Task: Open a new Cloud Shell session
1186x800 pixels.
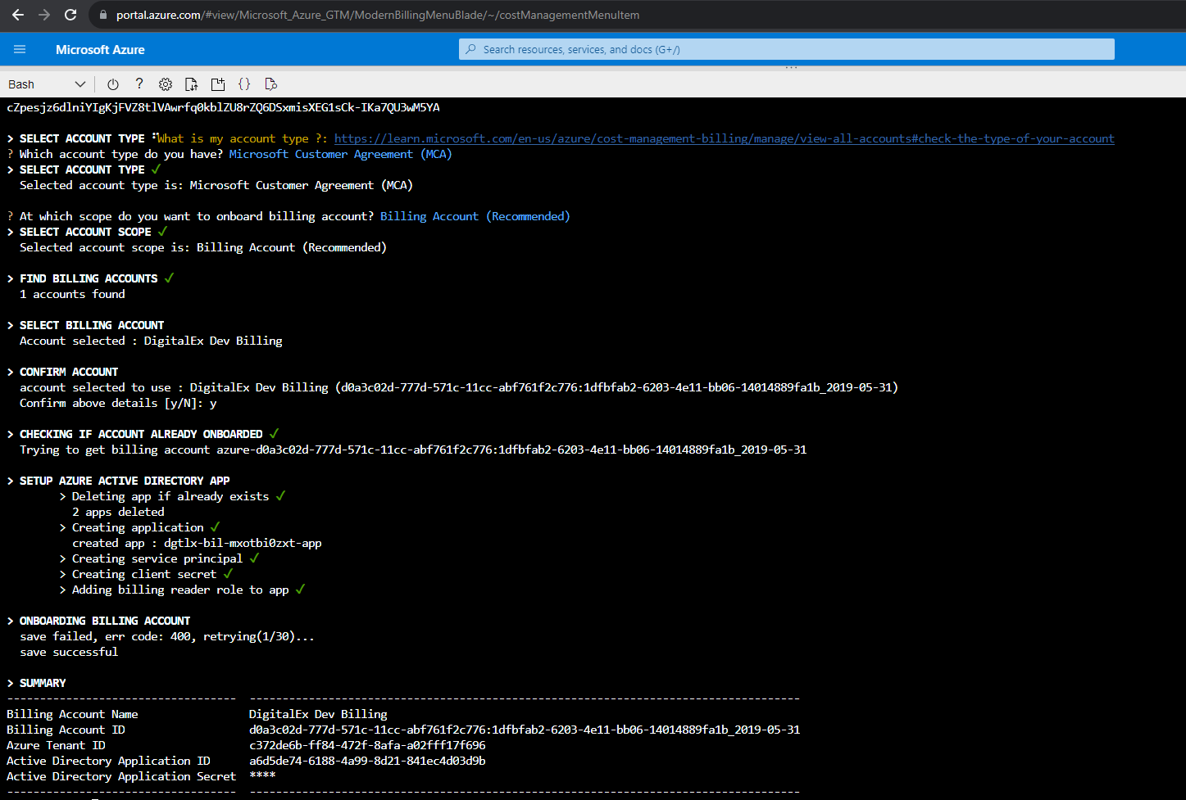Action: point(217,84)
